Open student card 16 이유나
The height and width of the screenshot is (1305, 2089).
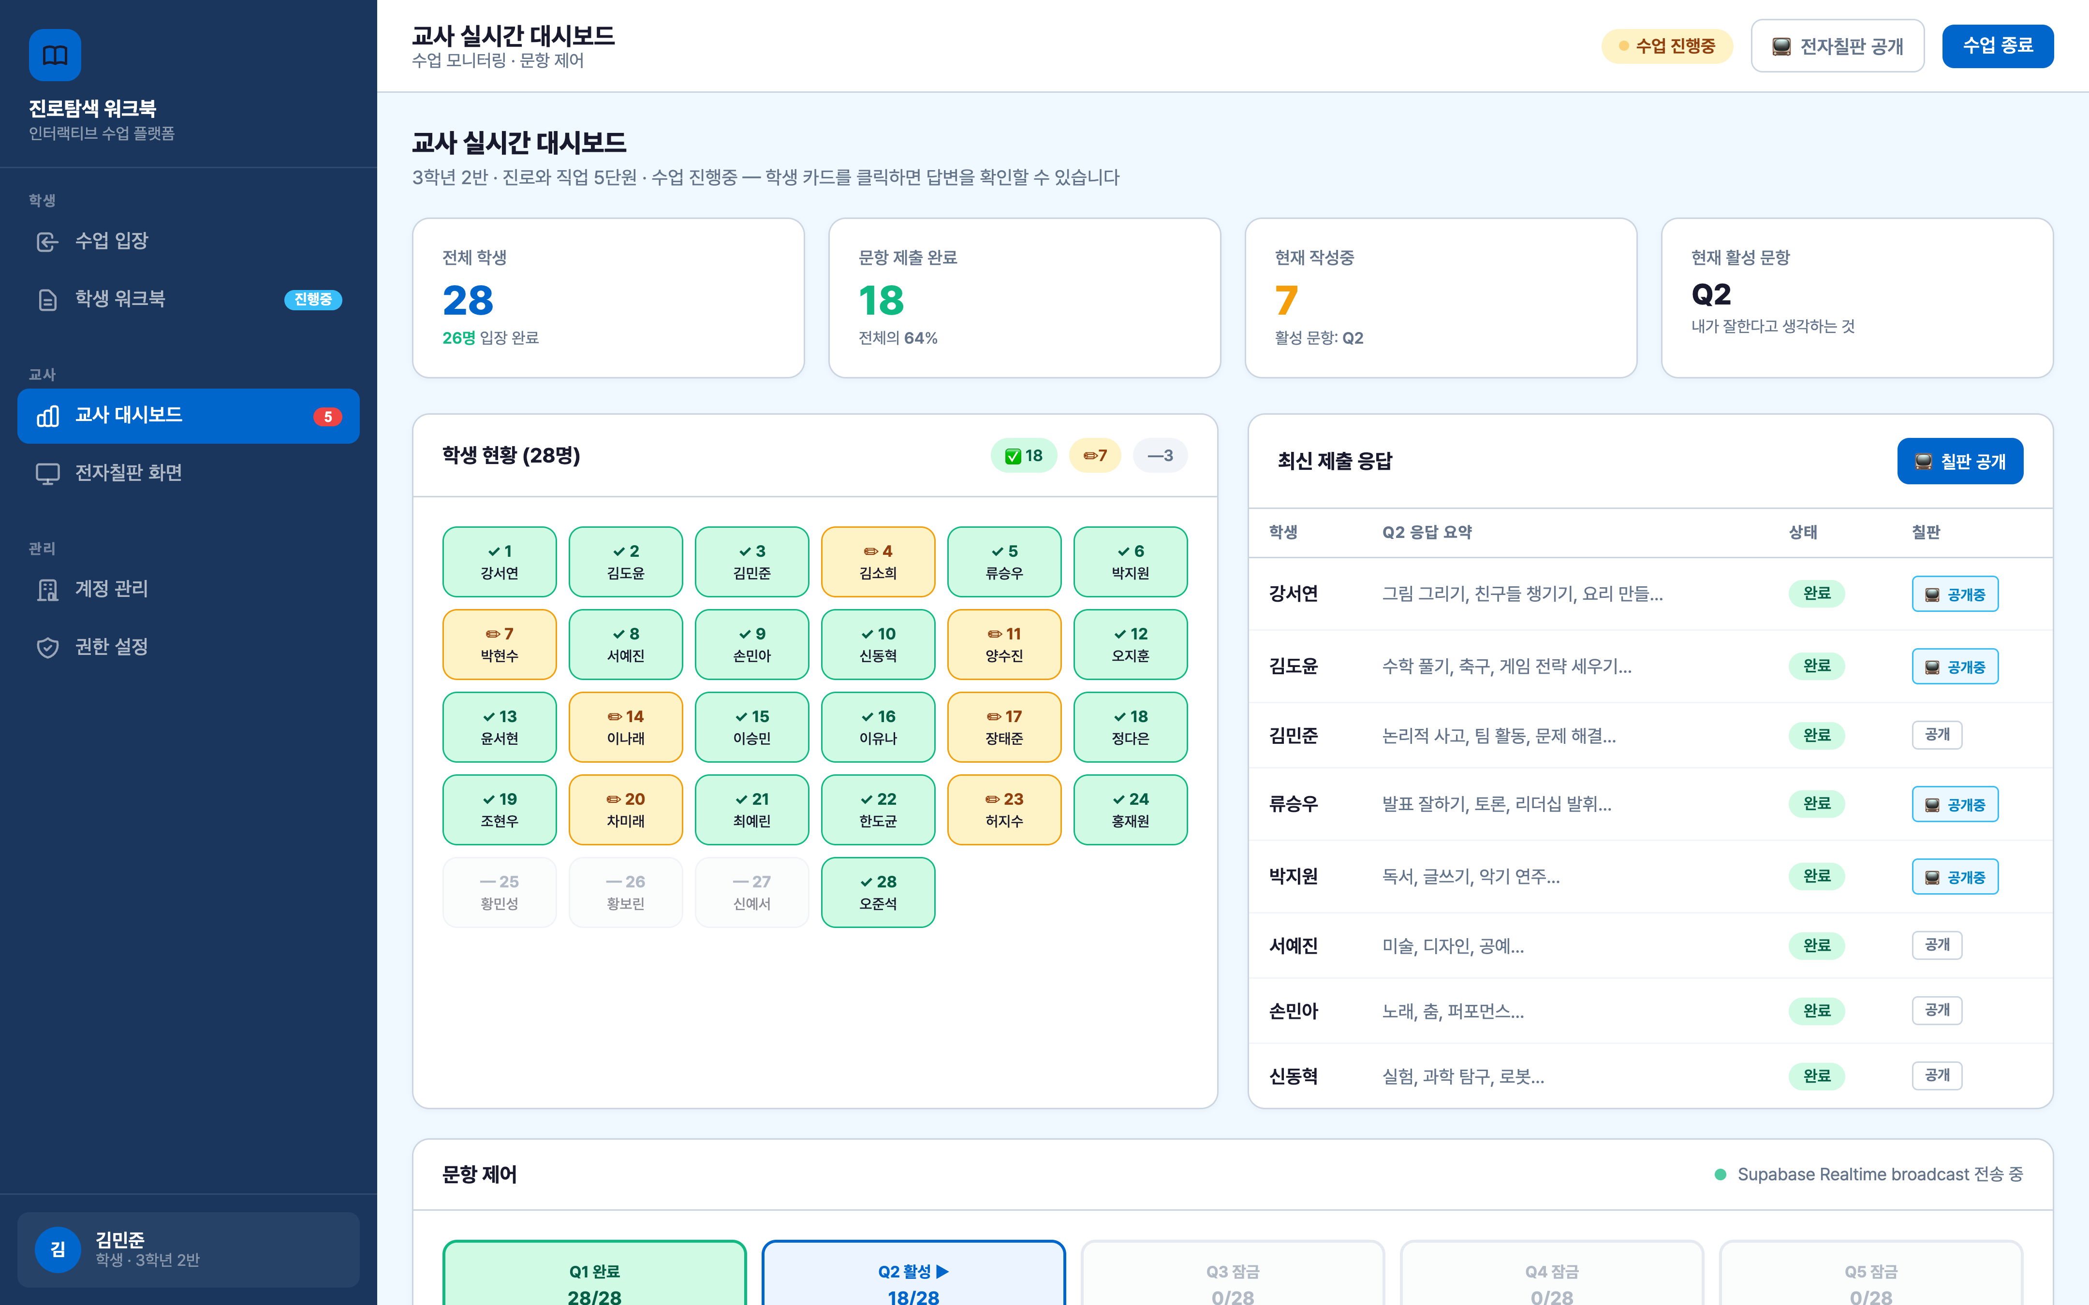[x=878, y=727]
